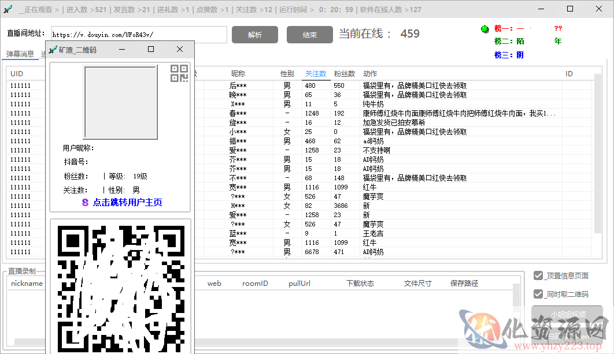This screenshot has height=354, width=614.
Task: Sort by the 关注数 column header
Action: [316, 73]
